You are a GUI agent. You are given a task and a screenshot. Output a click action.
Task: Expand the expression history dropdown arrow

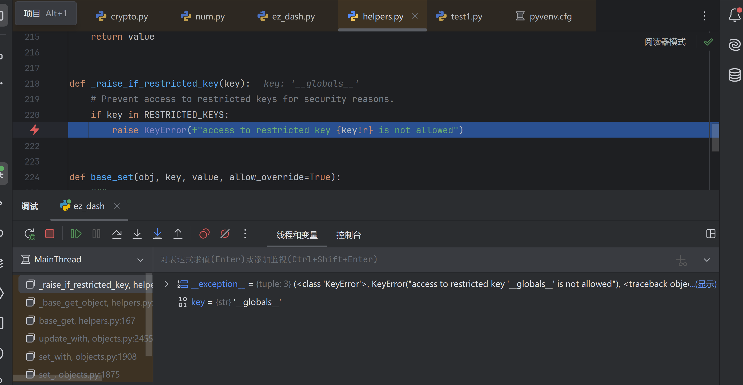tap(707, 260)
